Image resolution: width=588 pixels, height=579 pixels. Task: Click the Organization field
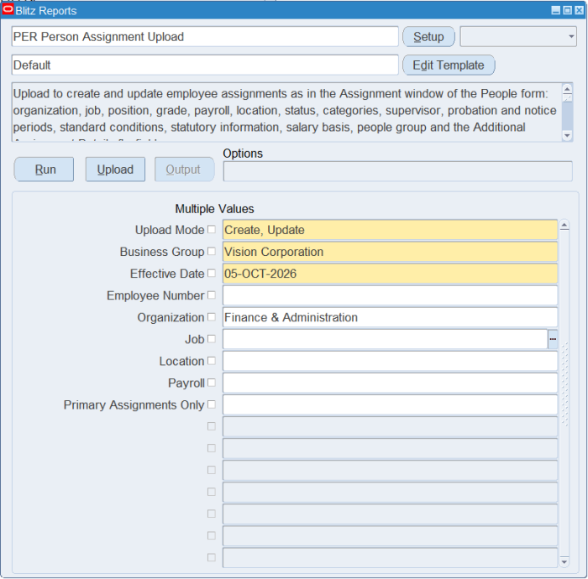pos(390,317)
